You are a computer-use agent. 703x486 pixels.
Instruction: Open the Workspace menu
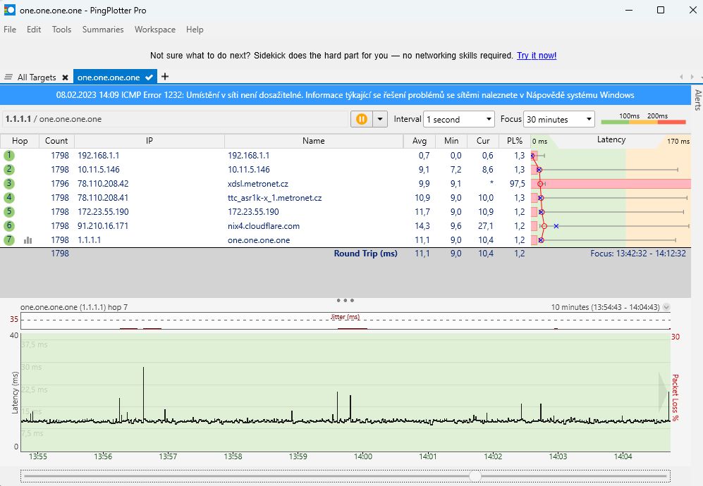point(155,30)
